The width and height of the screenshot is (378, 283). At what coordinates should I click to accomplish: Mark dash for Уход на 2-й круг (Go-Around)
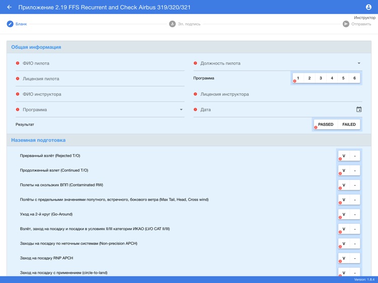pos(355,215)
